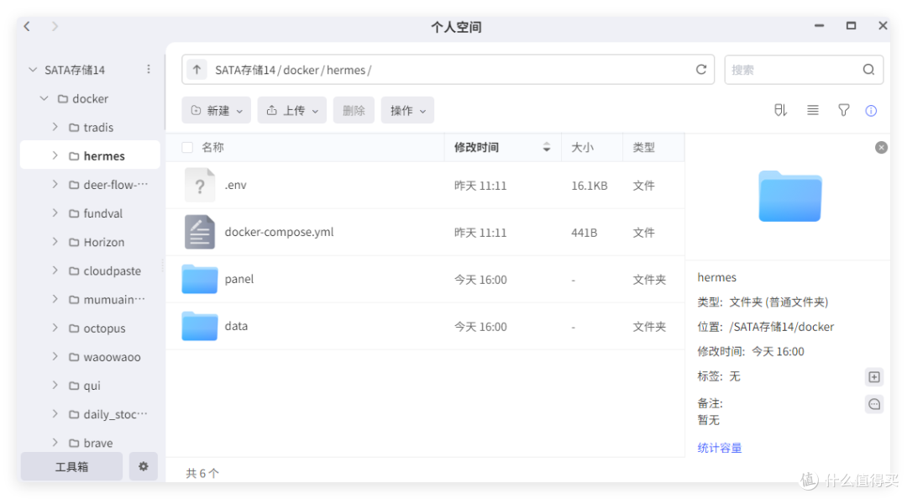Select the .env file name
This screenshot has width=907, height=499.
click(x=235, y=186)
